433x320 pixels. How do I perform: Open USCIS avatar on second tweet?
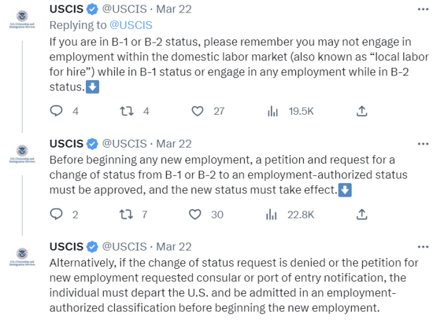22,153
